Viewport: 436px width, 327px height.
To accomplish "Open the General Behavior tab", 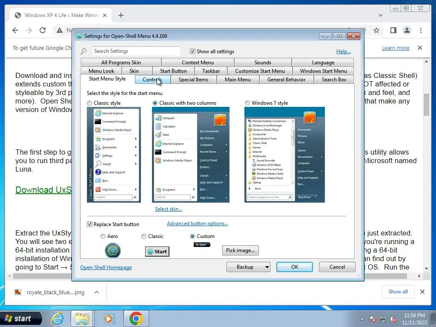I will (x=286, y=80).
